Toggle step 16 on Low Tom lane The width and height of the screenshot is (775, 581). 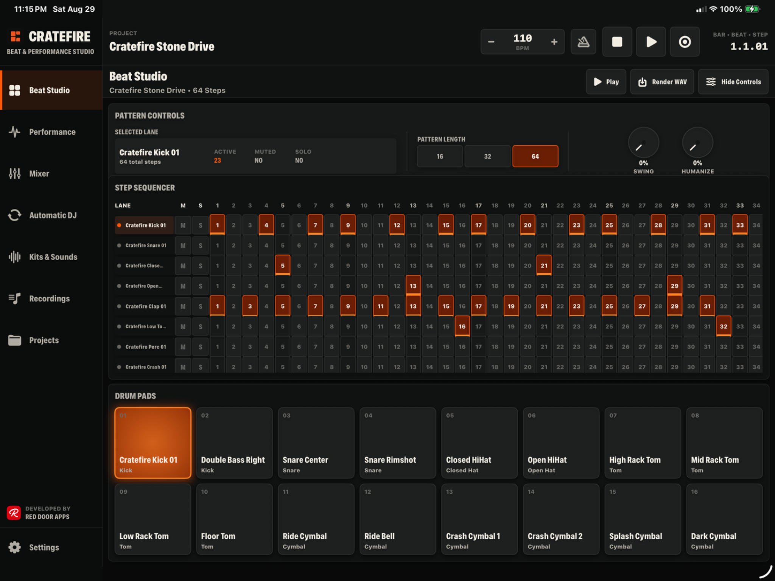pos(462,326)
